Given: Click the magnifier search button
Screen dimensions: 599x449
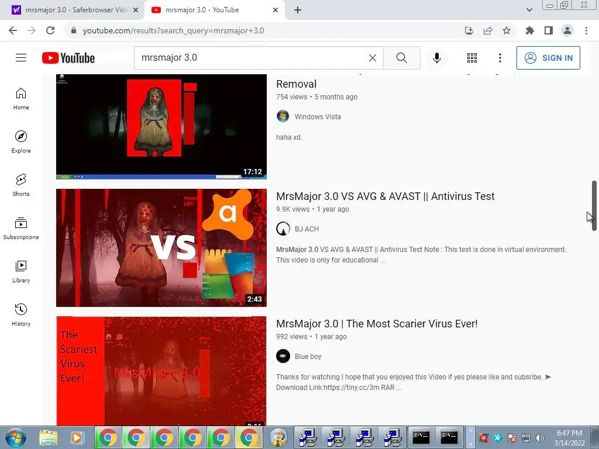Looking at the screenshot, I should click(401, 58).
